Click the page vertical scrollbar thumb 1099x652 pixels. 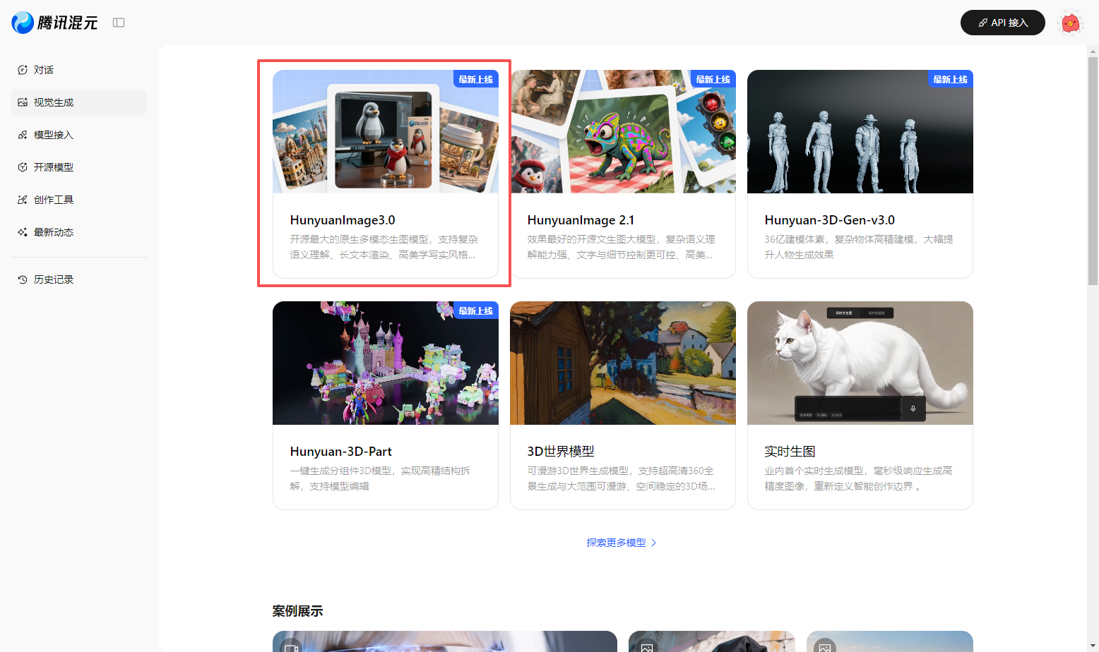[1093, 171]
